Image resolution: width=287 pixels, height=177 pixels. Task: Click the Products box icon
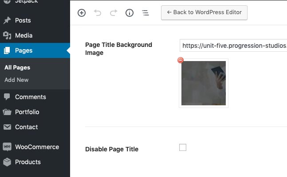[7, 162]
